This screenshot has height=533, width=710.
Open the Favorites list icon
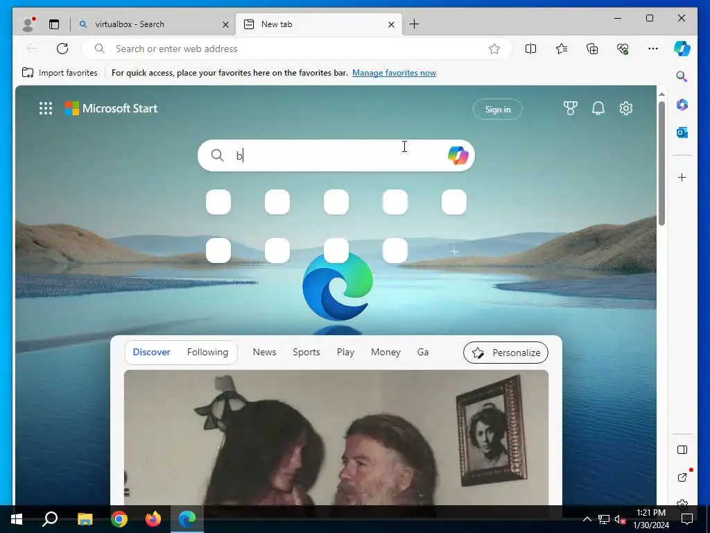[x=562, y=49]
